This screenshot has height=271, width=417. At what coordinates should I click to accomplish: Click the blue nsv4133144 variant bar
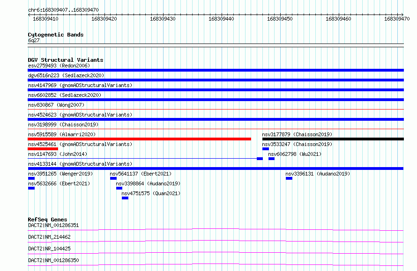pyautogui.click(x=216, y=168)
